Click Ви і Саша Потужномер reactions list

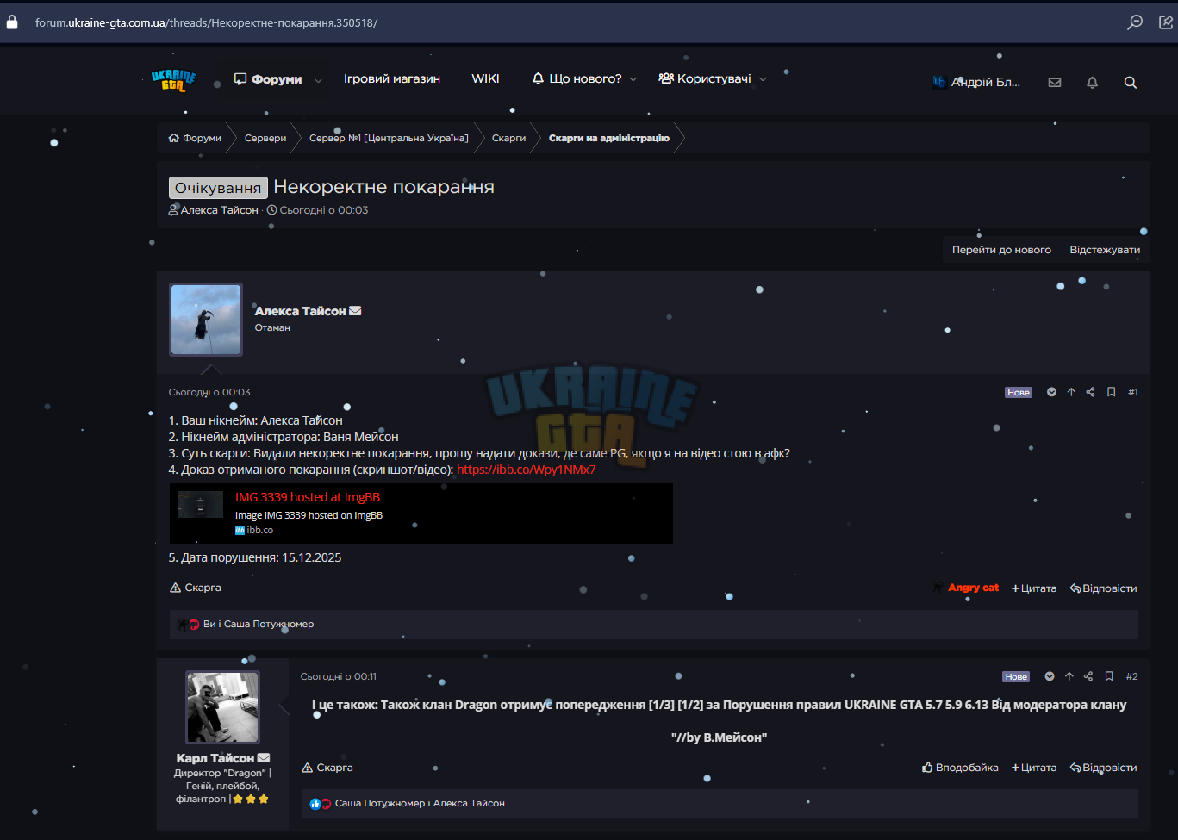(259, 625)
